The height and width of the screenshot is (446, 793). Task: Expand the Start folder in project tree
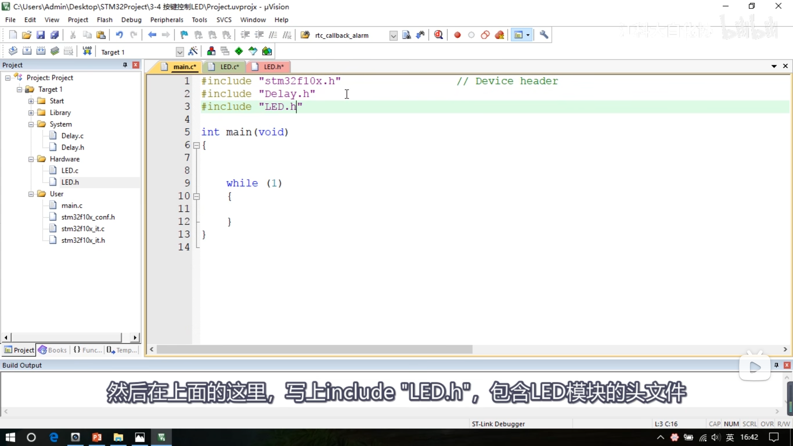31,101
